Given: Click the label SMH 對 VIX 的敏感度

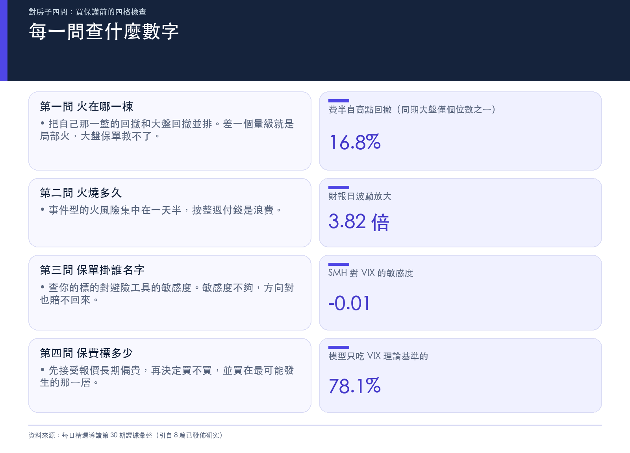Looking at the screenshot, I should click(371, 273).
